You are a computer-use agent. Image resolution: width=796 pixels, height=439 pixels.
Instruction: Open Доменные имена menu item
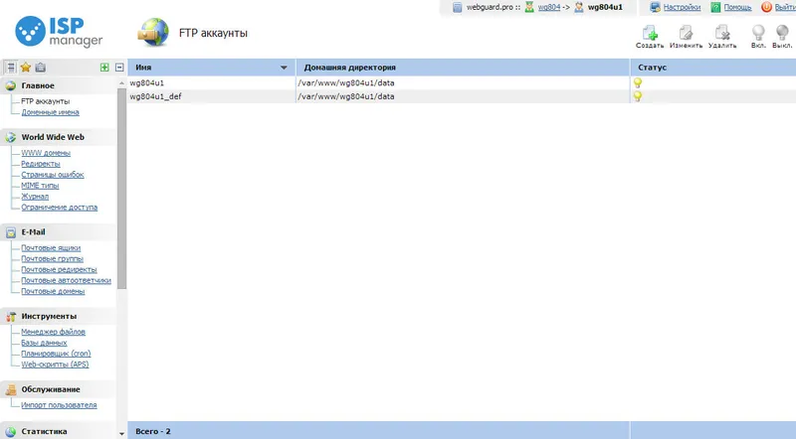click(51, 112)
